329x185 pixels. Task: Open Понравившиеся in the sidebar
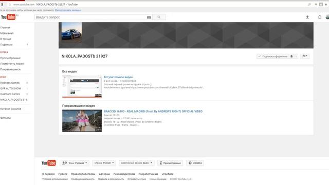(x=10, y=69)
